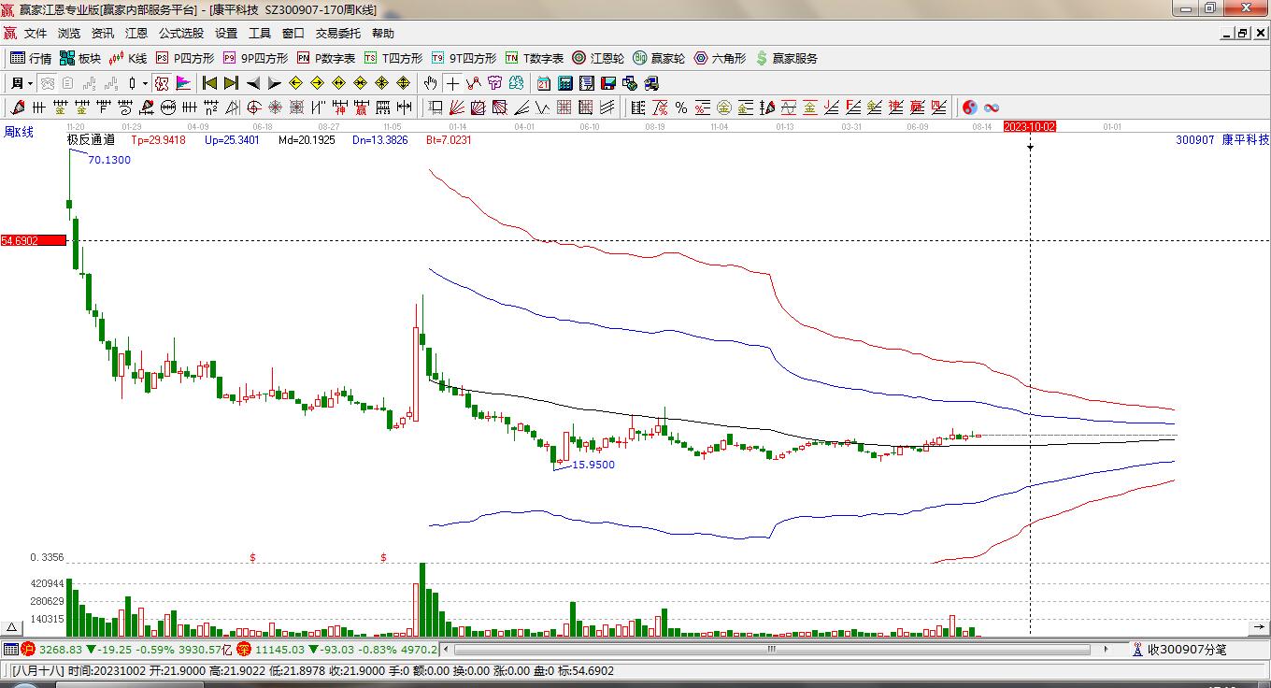
Task: Toggle the percent sign drawing tool
Action: (681, 107)
